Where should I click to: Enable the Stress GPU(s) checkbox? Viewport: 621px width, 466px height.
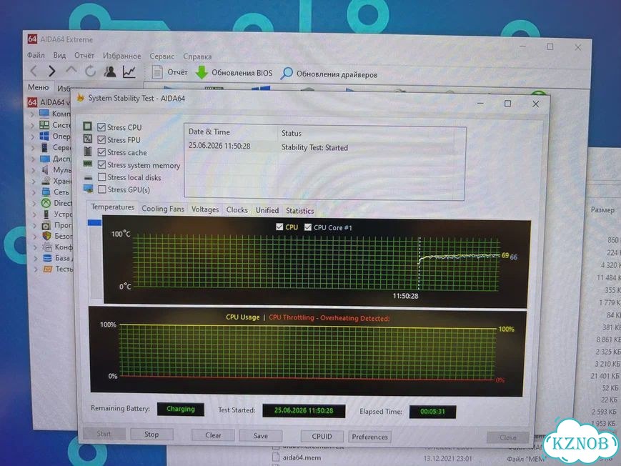[102, 189]
